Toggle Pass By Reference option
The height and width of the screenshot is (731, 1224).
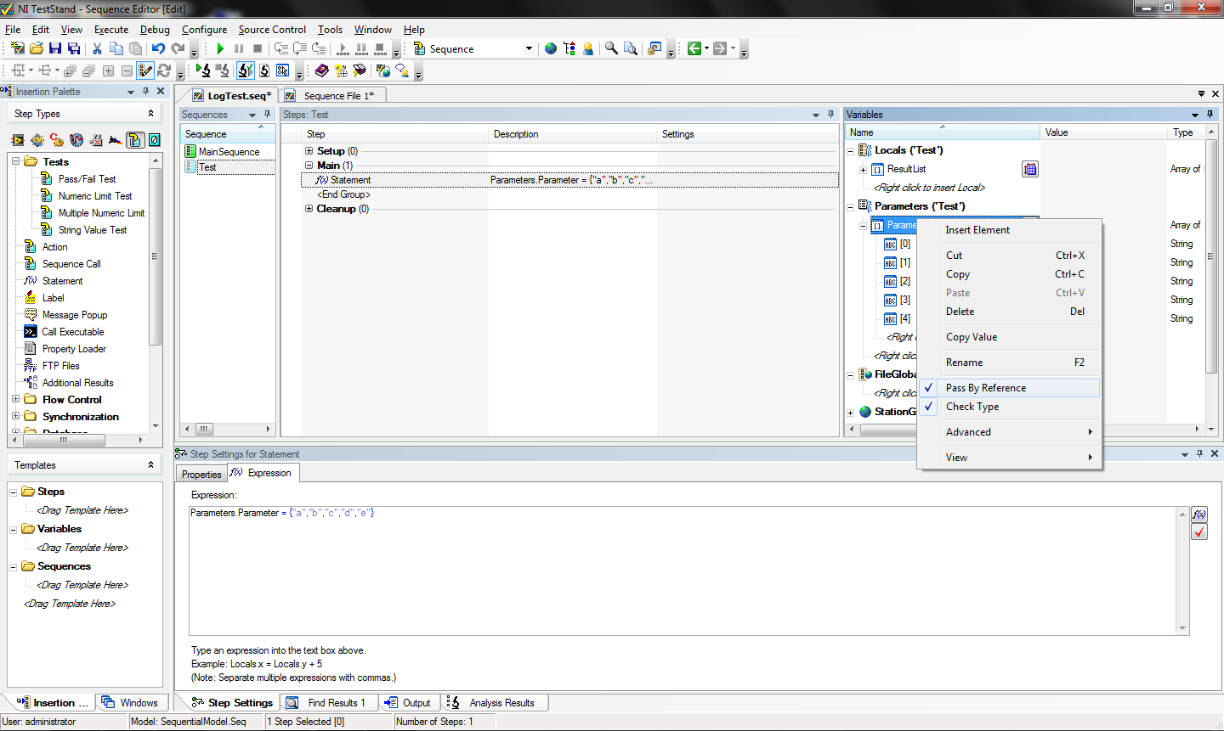tap(1009, 388)
